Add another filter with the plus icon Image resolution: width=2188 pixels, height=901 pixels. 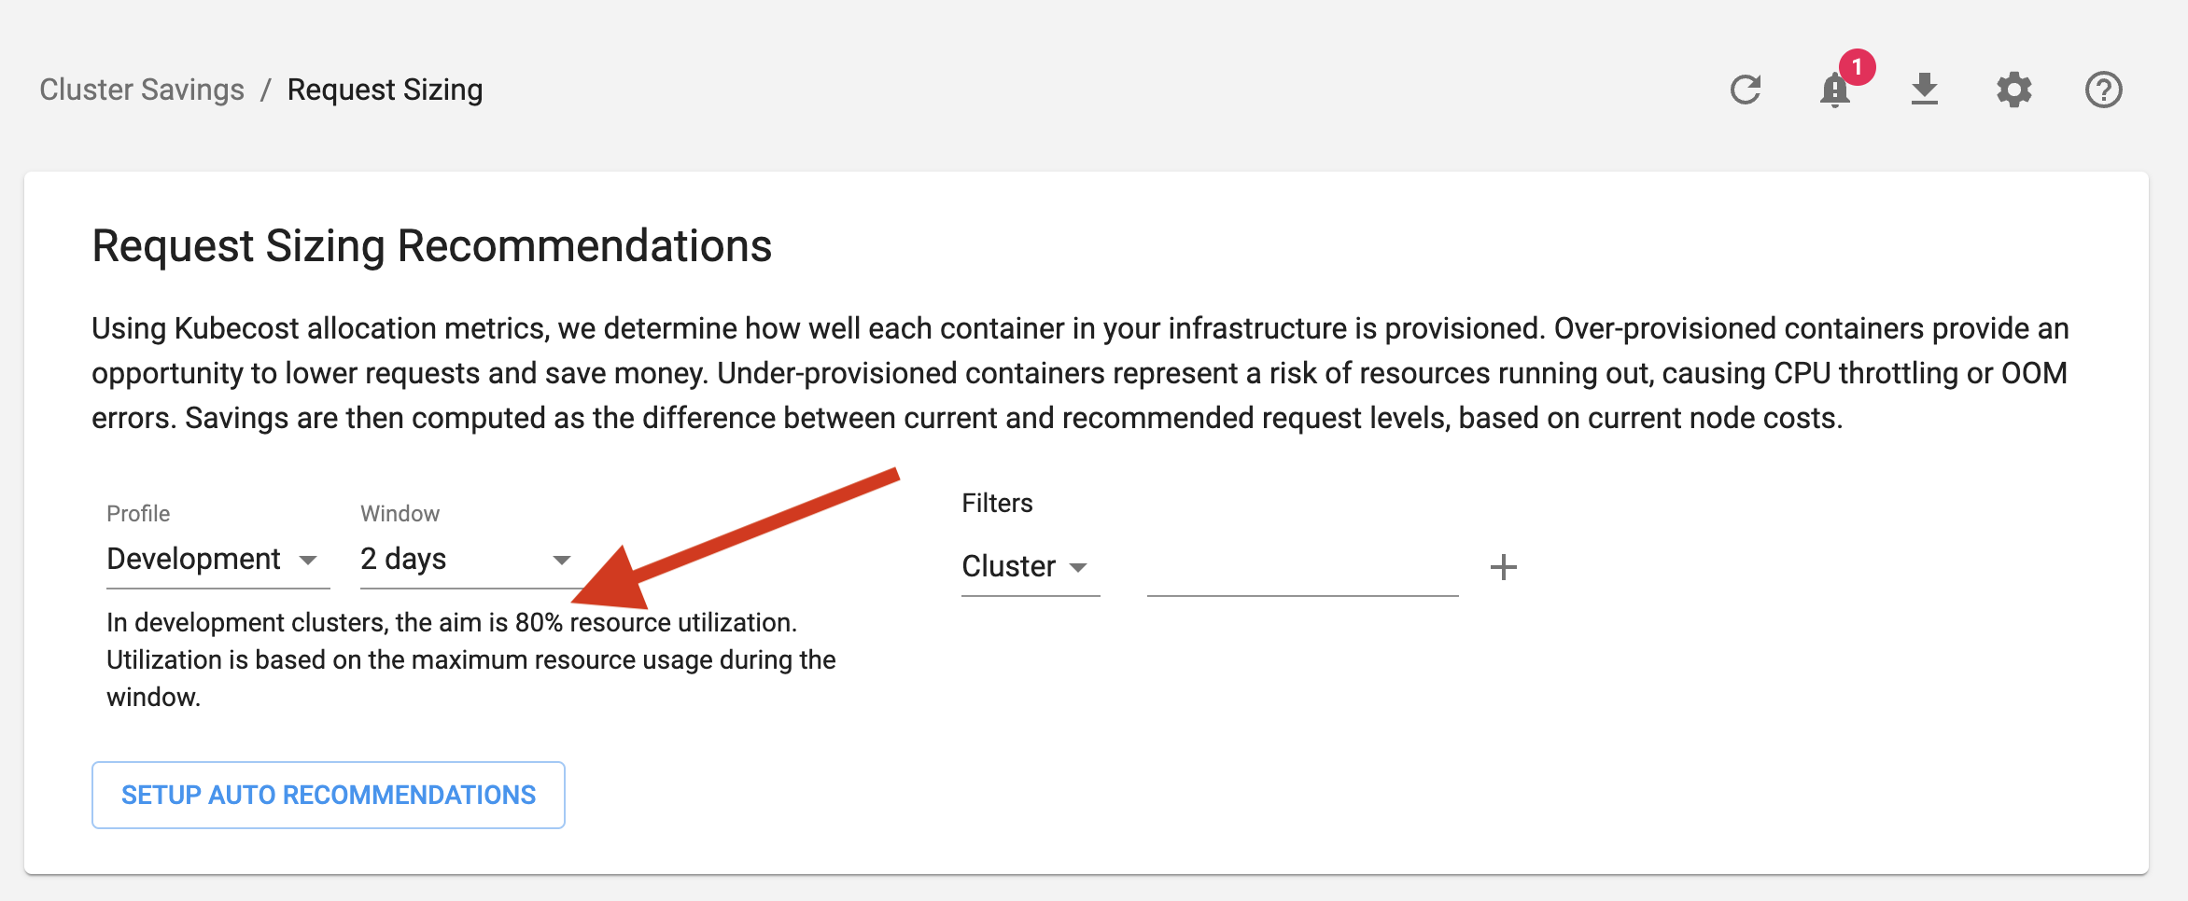[x=1504, y=566]
